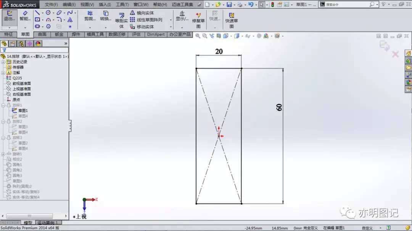412x231 pixels.
Task: Click in the search commands field
Action: [x=347, y=5]
